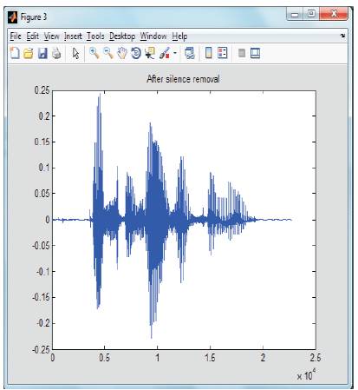
Task: Select the Brush data tool
Action: 165,53
